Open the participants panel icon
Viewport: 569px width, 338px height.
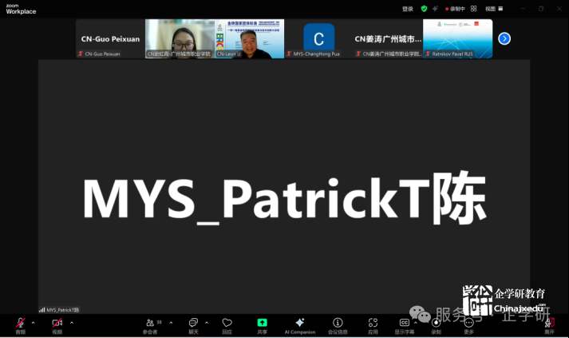[150, 323]
